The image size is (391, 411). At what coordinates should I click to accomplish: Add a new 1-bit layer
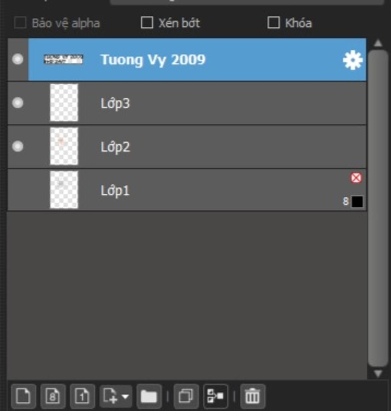82,397
